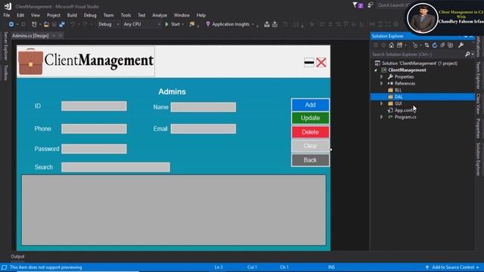The image size is (484, 272).
Task: Click the ID text field
Action: pos(94,106)
